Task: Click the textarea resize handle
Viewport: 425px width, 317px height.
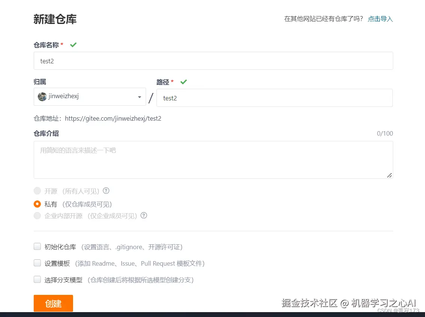Action: point(390,175)
